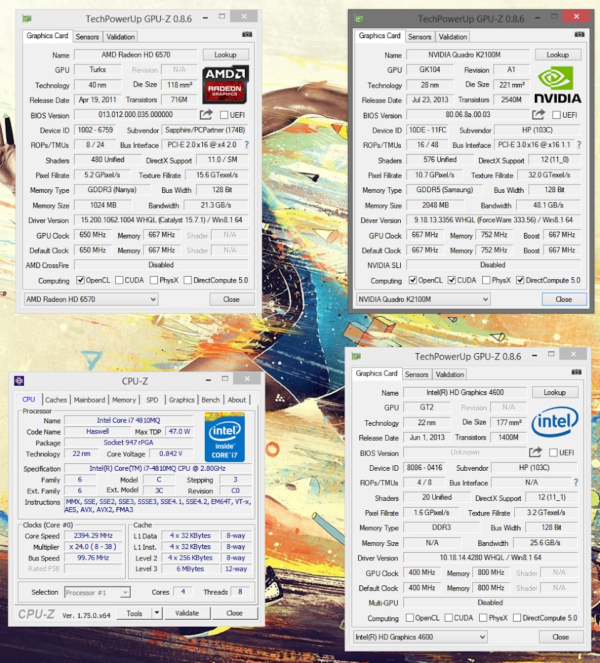Viewport: 600px width, 663px height.
Task: Click the BIOS export icon in Intel HD Graphics GPU-Z
Action: 535,452
